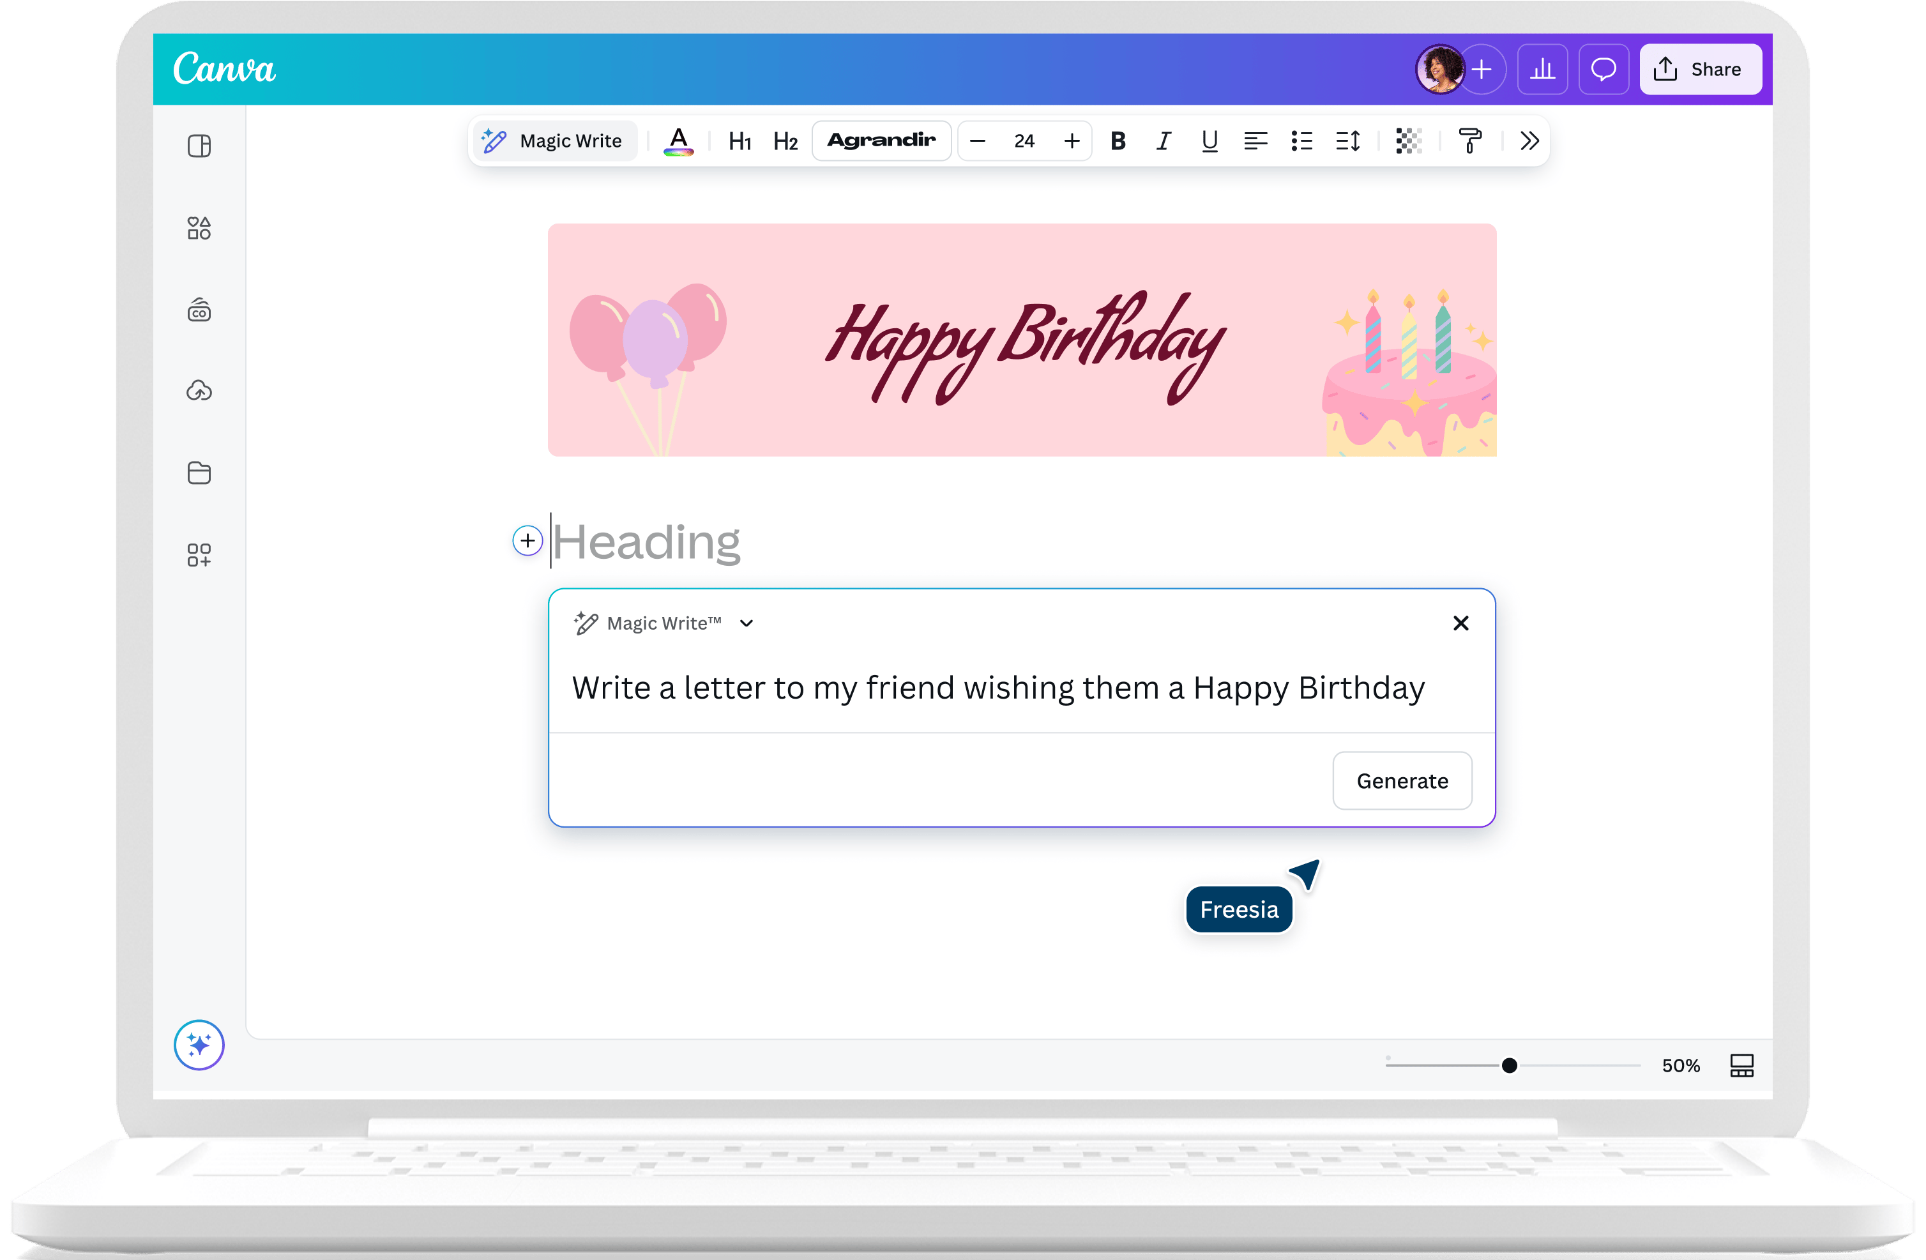The height and width of the screenshot is (1260, 1926).
Task: Open the Agrandir font dropdown
Action: point(881,140)
